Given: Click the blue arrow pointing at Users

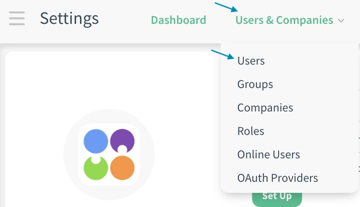Looking at the screenshot, I should tap(222, 54).
